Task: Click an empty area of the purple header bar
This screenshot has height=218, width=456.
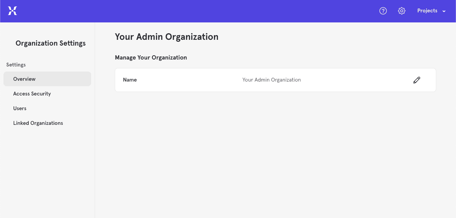Action: [x=194, y=11]
